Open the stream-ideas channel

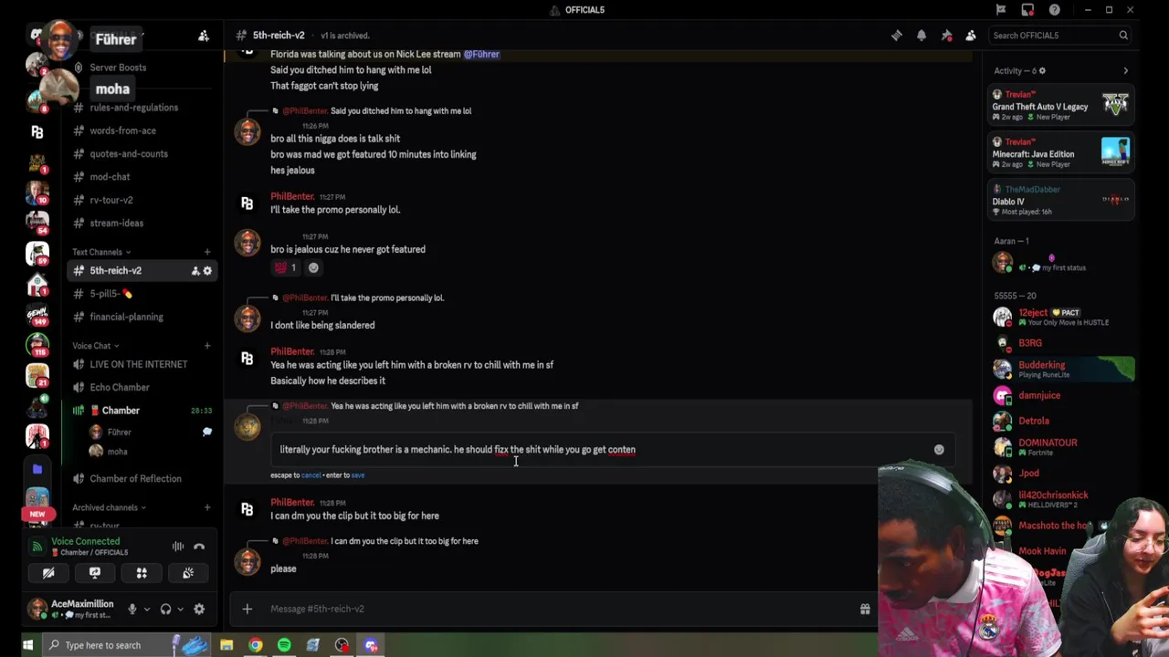pos(116,223)
